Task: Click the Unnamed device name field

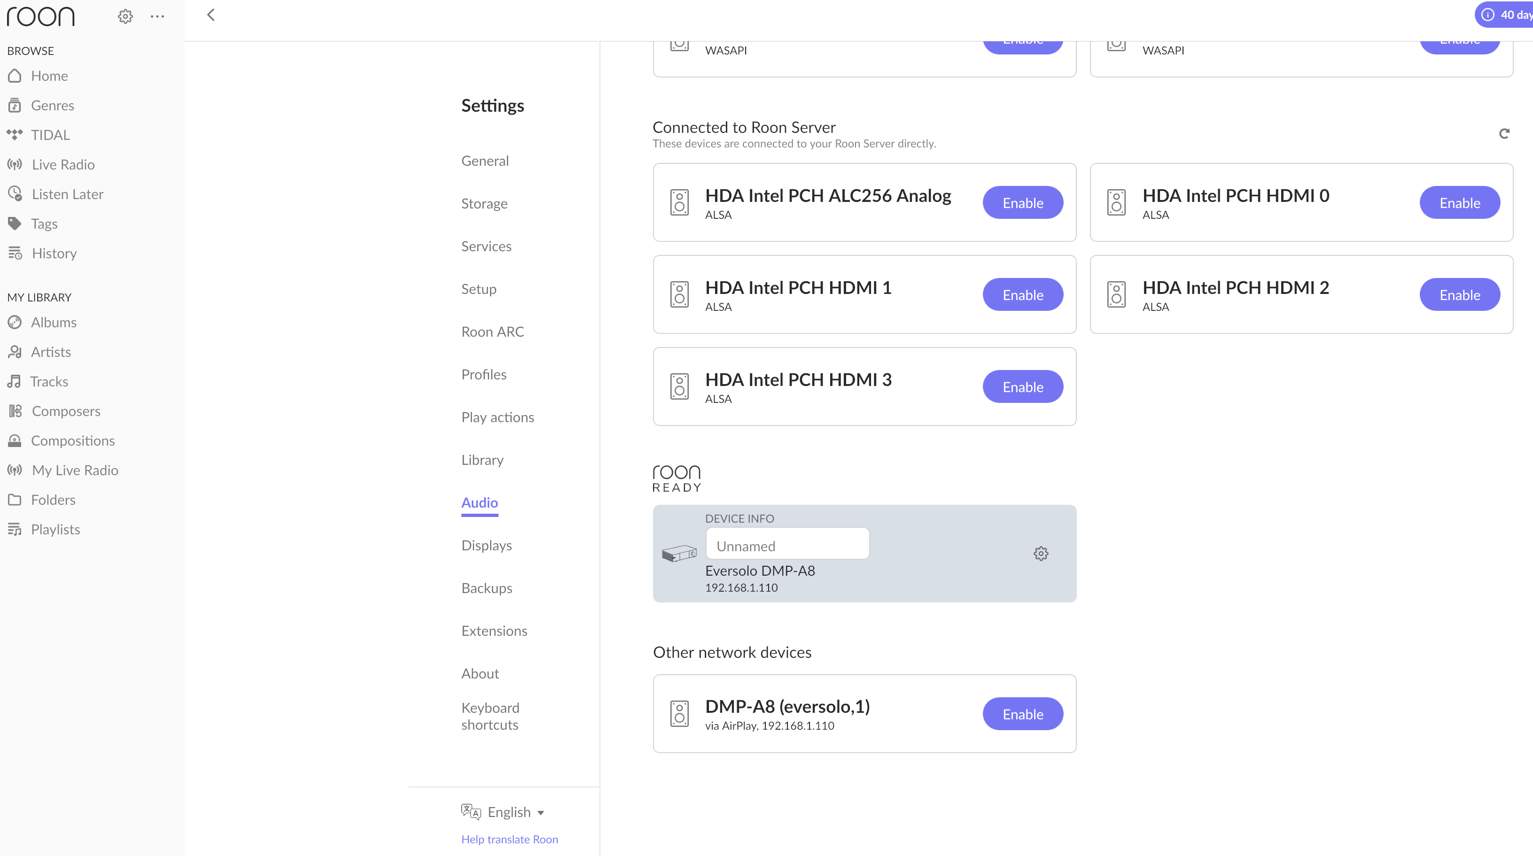Action: pyautogui.click(x=787, y=546)
